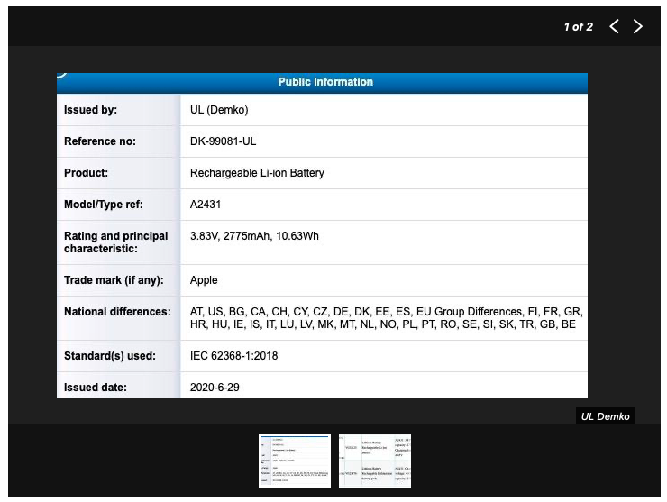Click the standard 'IEC 62368-1:2018'

tap(233, 356)
